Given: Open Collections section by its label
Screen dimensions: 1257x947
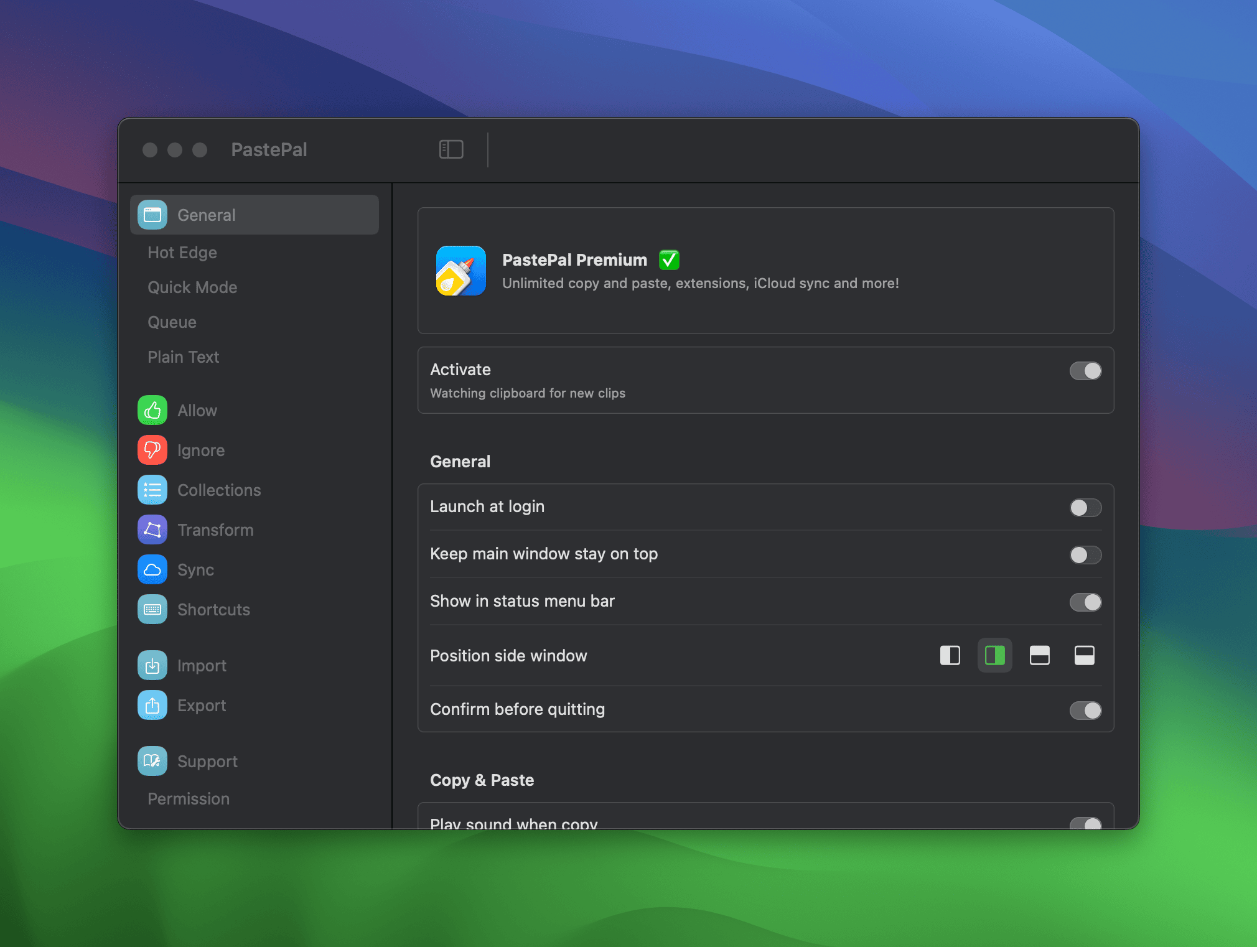Looking at the screenshot, I should point(219,490).
